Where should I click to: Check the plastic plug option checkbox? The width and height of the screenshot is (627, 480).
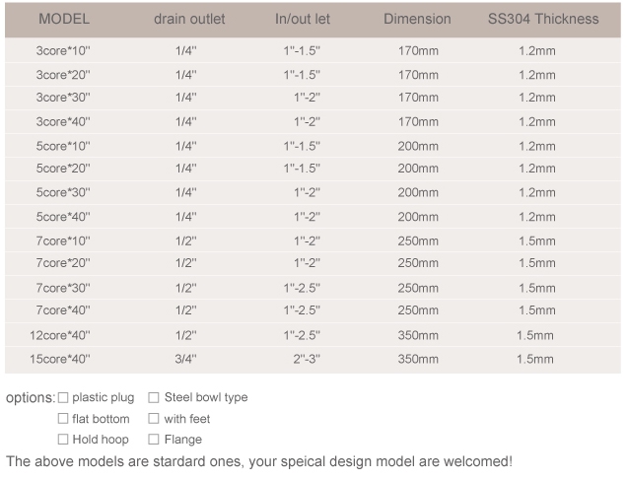coord(63,398)
